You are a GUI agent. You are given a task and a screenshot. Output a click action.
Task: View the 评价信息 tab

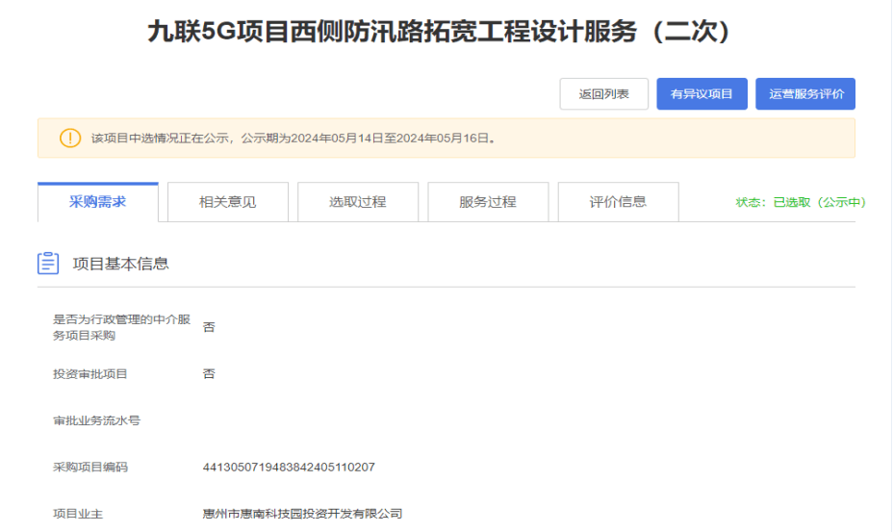[x=618, y=202]
